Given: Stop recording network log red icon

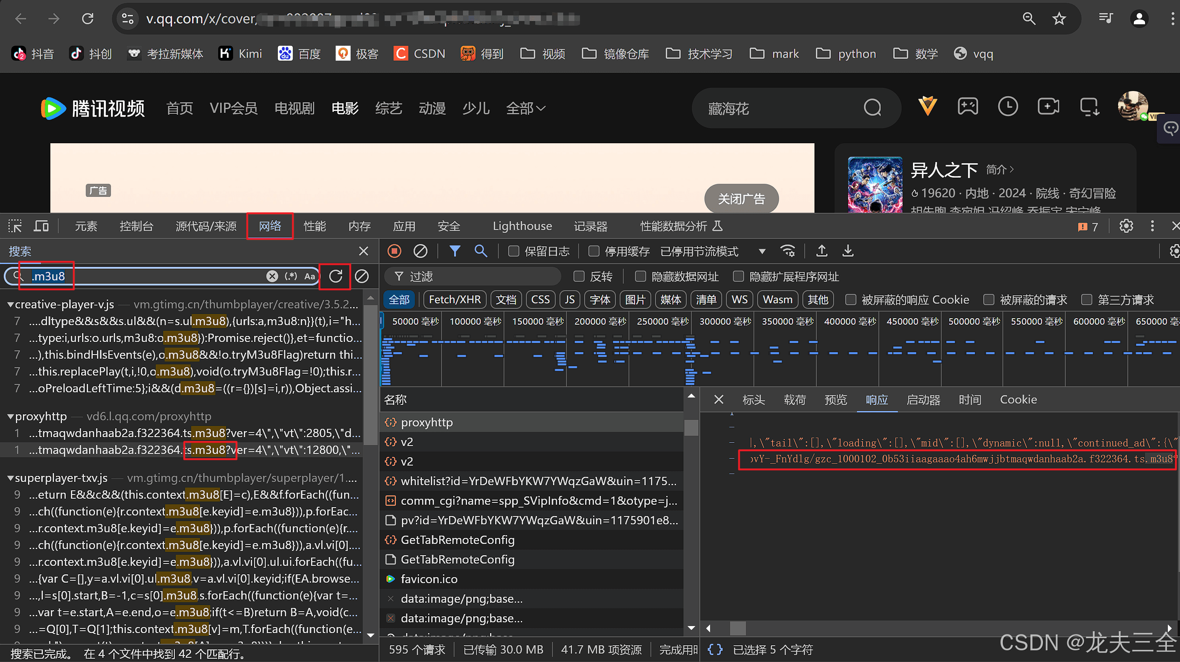Looking at the screenshot, I should 394,251.
